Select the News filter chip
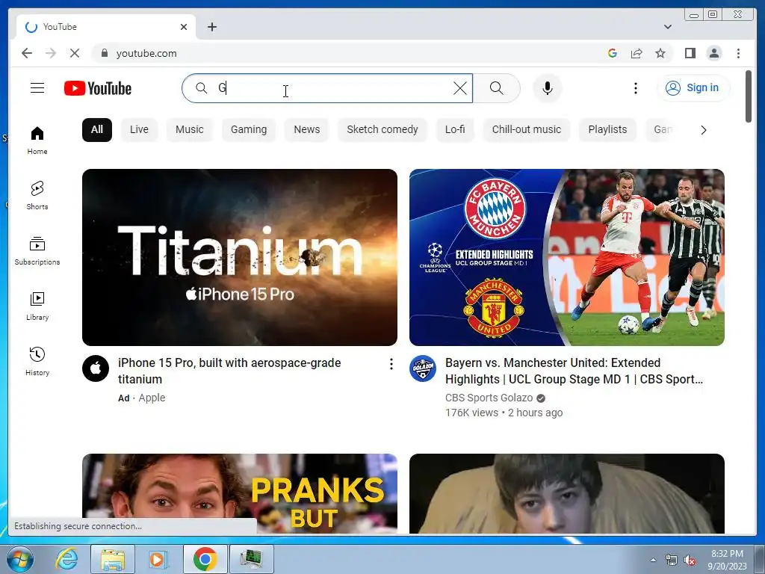The image size is (765, 574). [x=307, y=130]
